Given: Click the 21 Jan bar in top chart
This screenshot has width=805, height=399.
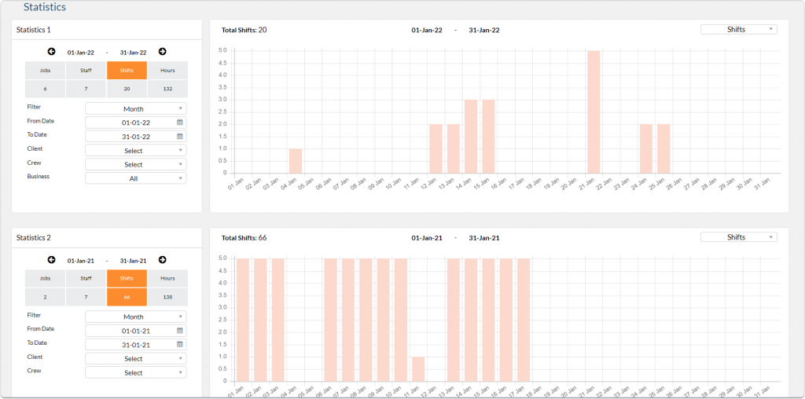Looking at the screenshot, I should click(x=594, y=112).
